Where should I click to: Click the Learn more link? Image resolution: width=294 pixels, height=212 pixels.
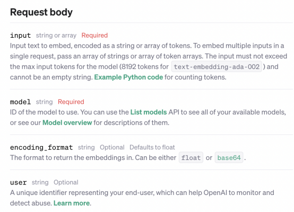pyautogui.click(x=72, y=203)
